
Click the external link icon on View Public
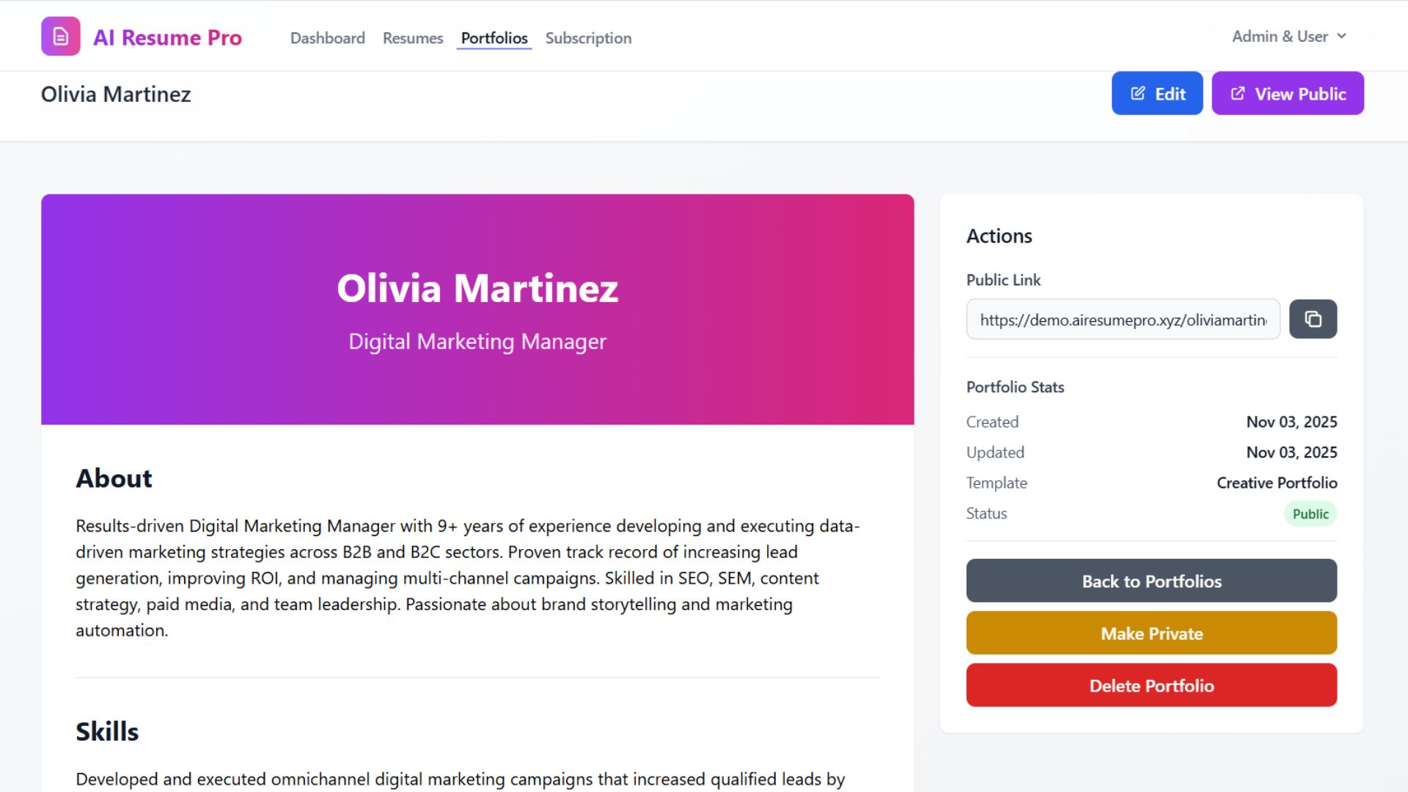[1237, 93]
